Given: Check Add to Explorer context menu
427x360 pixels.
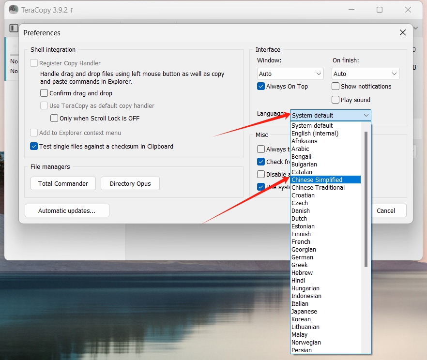Looking at the screenshot, I should pos(34,133).
